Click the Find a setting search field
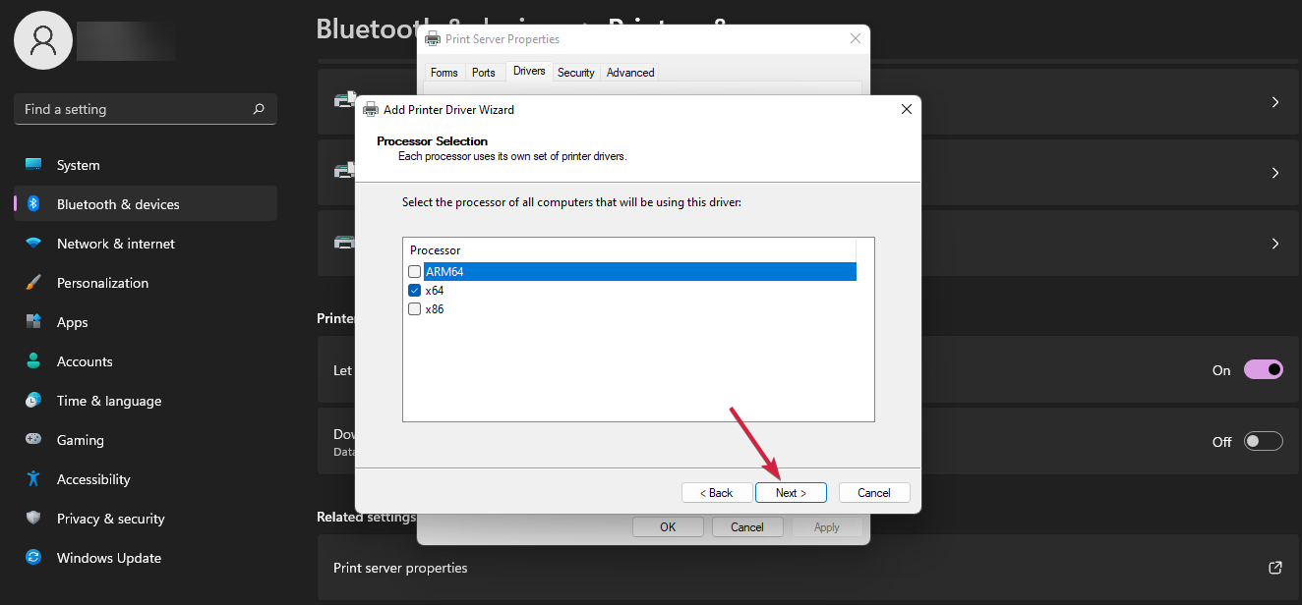The height and width of the screenshot is (605, 1302). tap(145, 109)
